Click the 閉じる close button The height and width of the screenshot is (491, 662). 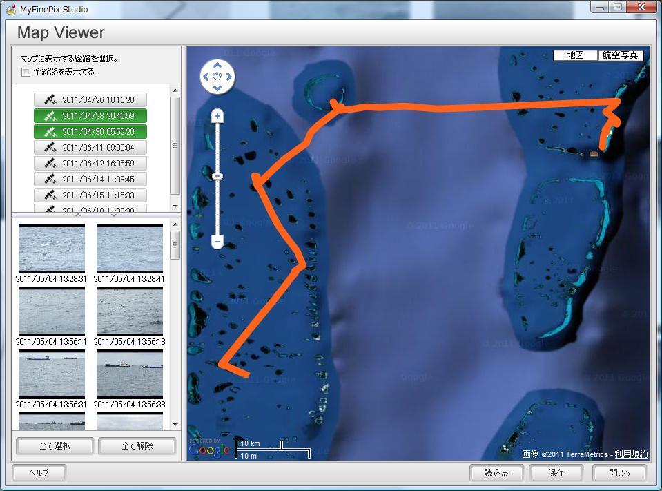coord(619,473)
